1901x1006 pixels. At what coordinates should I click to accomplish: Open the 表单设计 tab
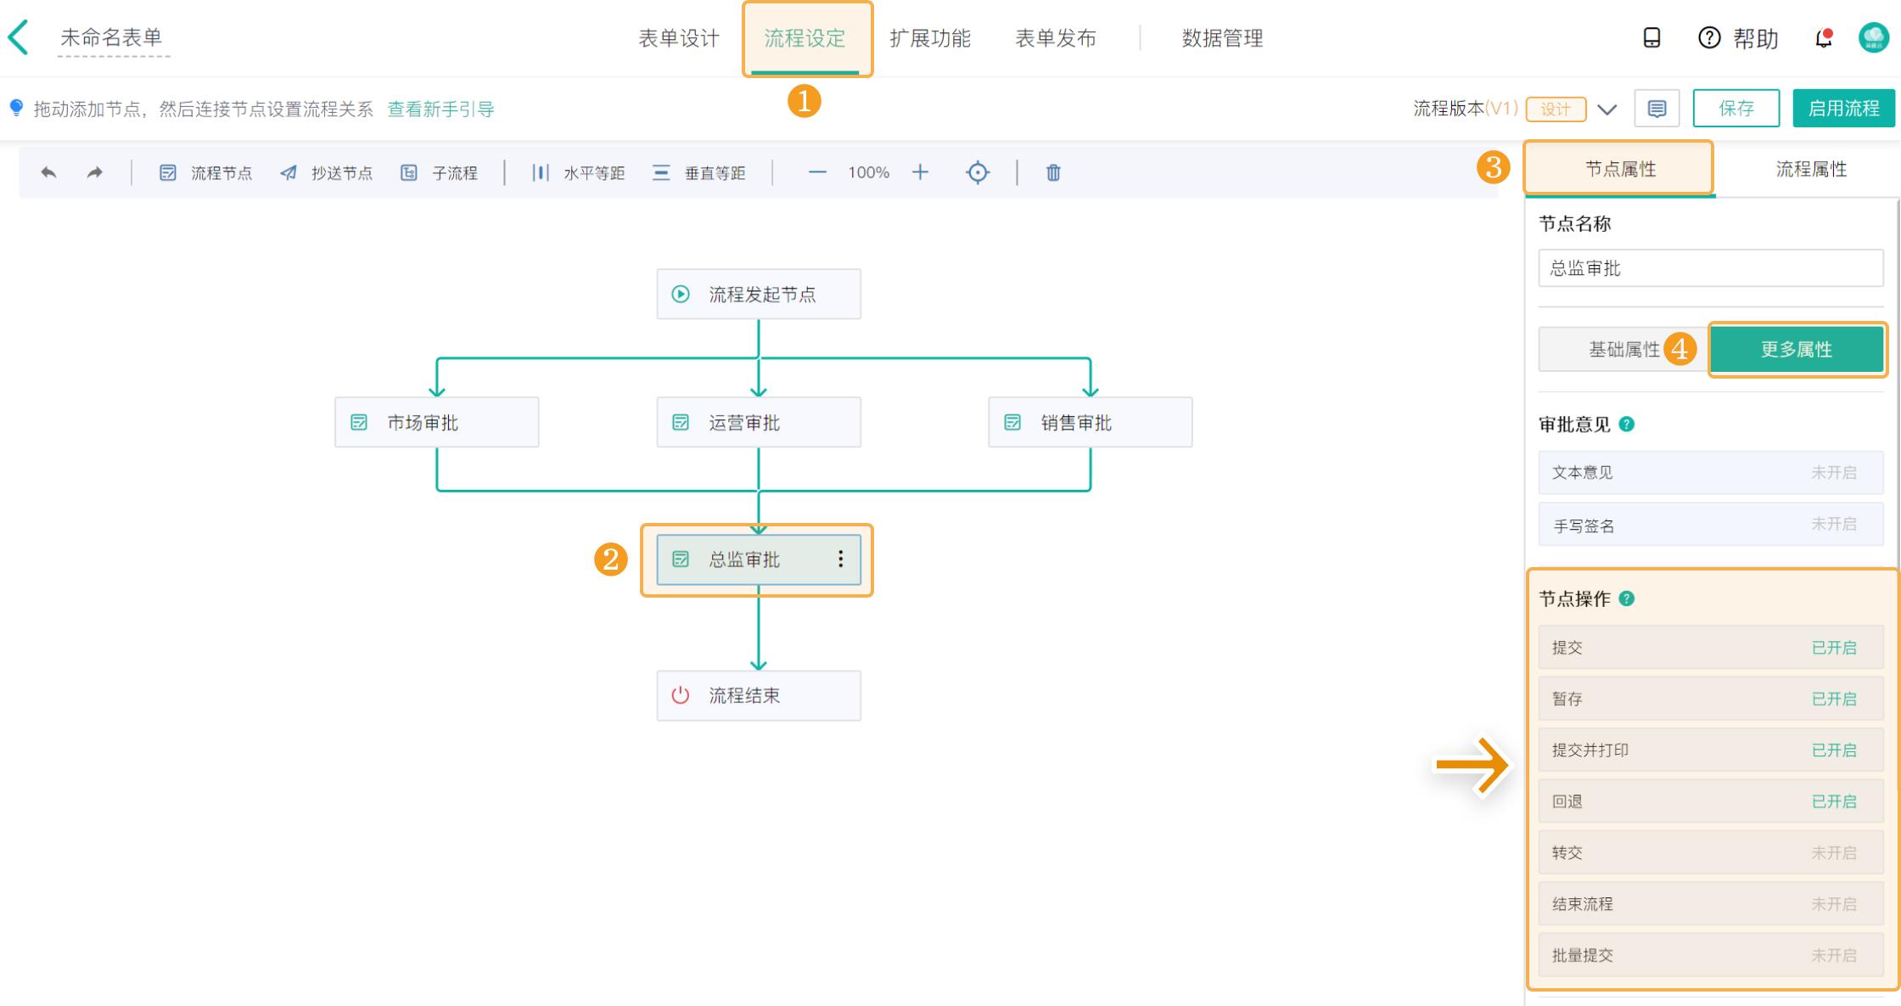click(x=678, y=38)
